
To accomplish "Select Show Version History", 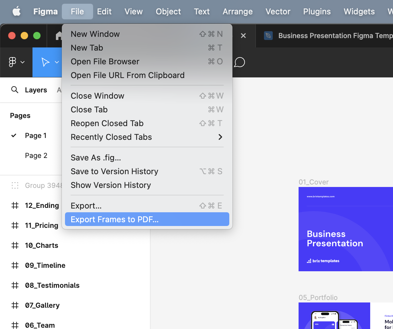I will coord(147,185).
